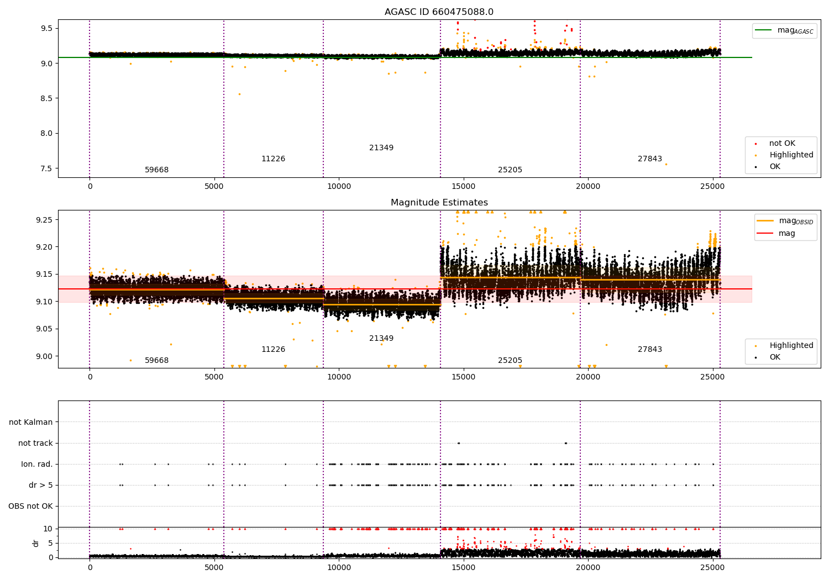829x580 pixels.
Task: Click the 8.0 y-axis tick label
Action: click(47, 133)
